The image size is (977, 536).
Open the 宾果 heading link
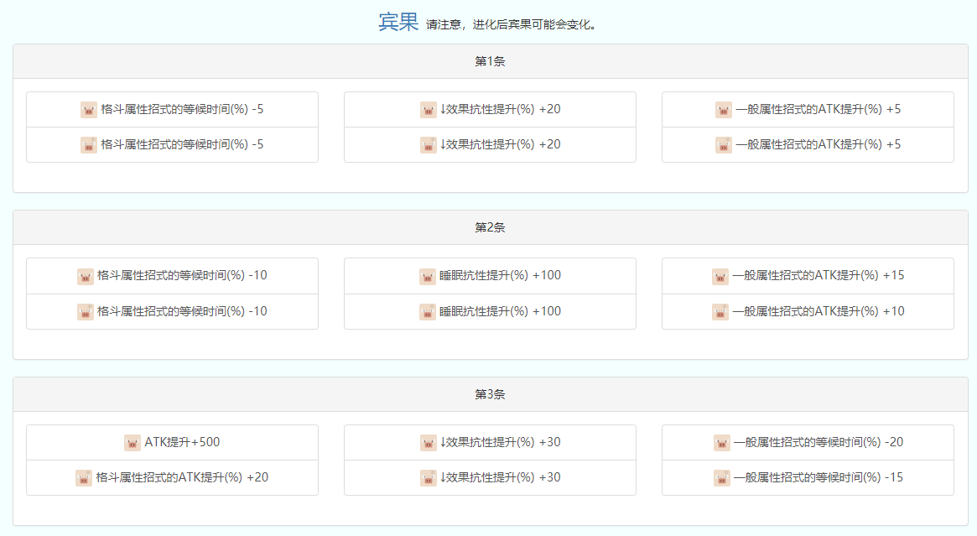tap(398, 22)
